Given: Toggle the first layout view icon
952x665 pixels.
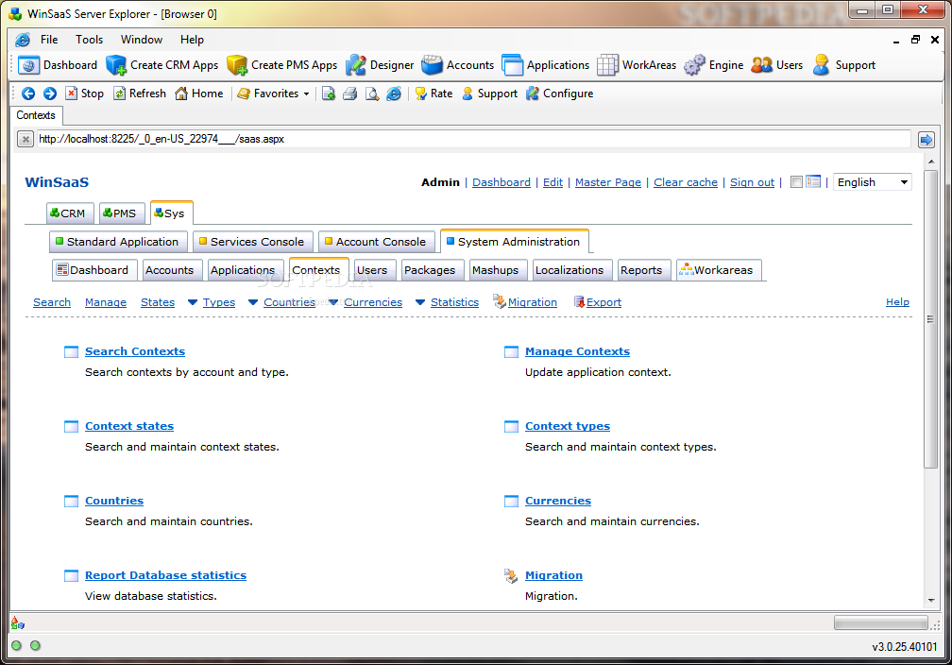Looking at the screenshot, I should click(x=796, y=181).
